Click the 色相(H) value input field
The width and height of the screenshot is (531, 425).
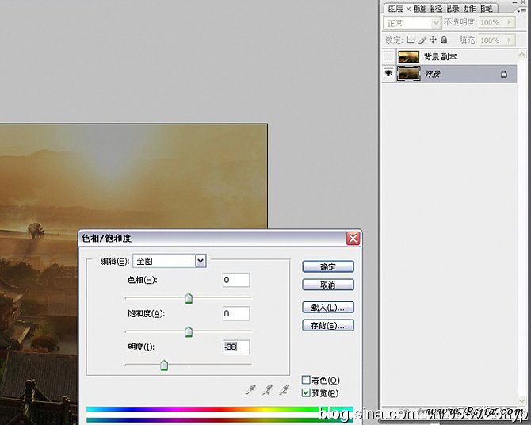(x=236, y=280)
